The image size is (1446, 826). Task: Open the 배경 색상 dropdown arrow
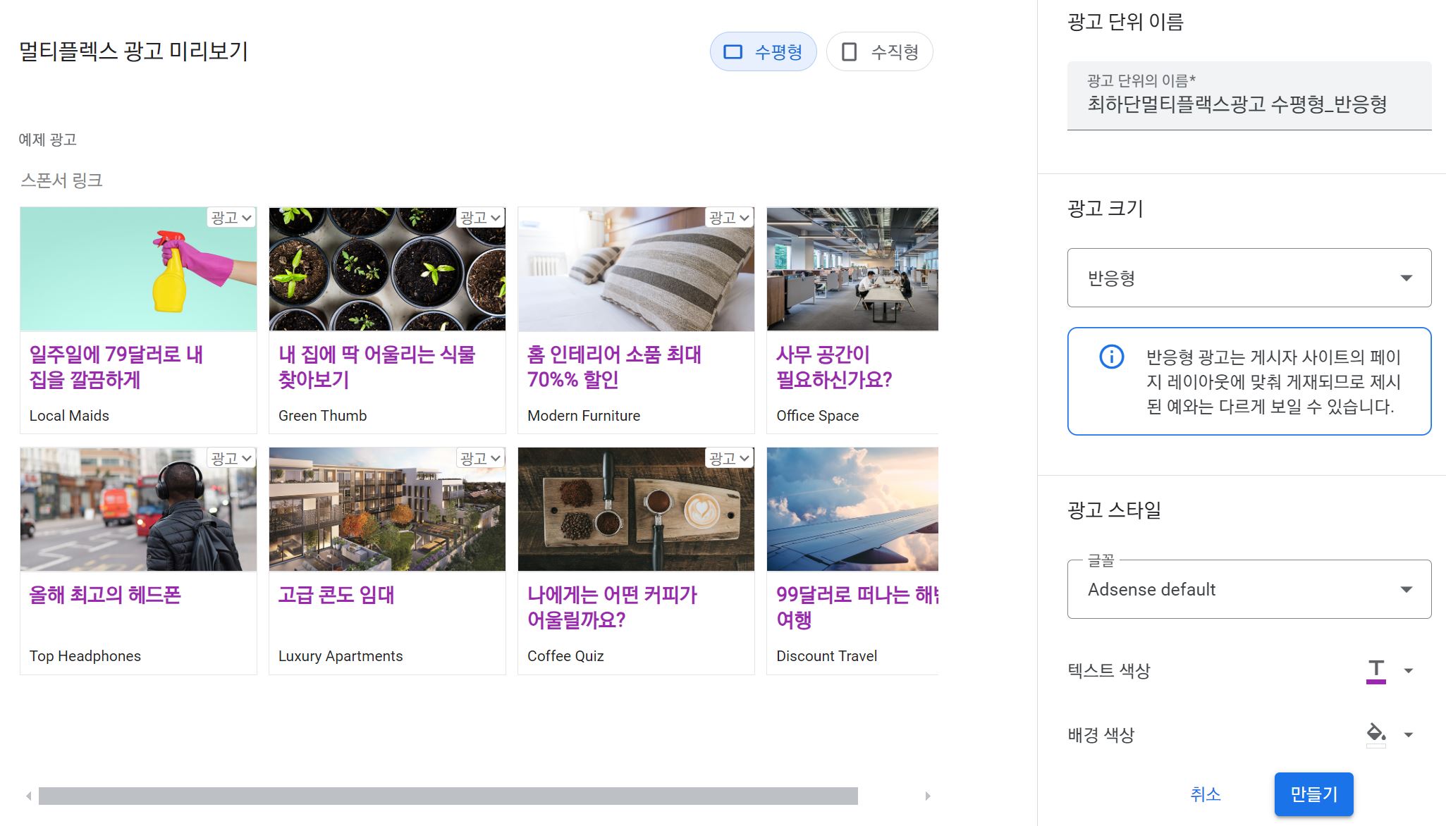(1409, 734)
